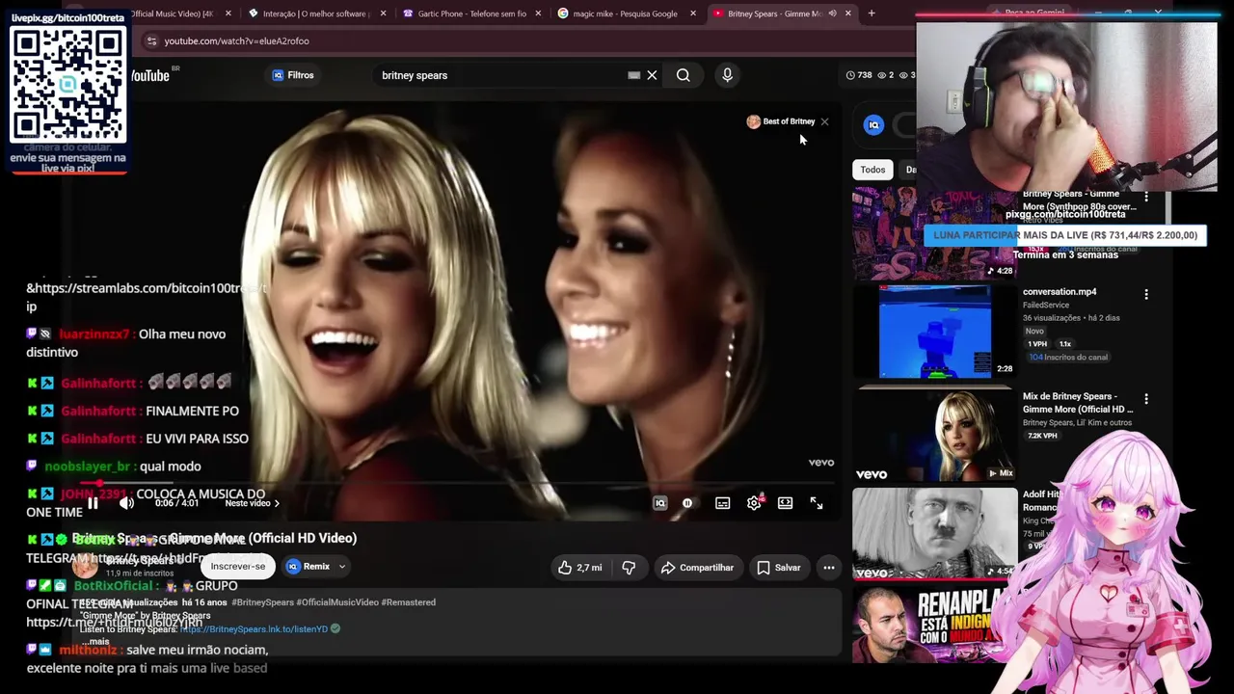Click the '0:06 / 4:01' time display
The image size is (1234, 694).
(x=176, y=503)
